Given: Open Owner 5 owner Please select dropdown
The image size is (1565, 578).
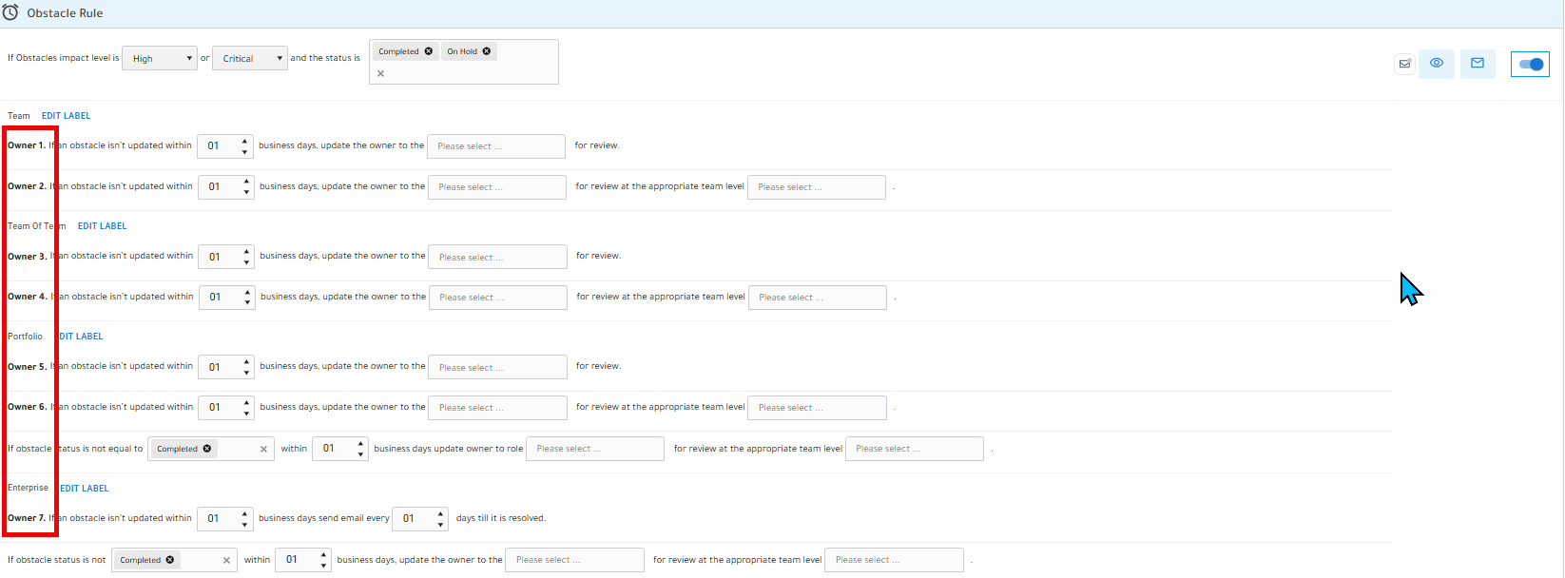Looking at the screenshot, I should [498, 367].
